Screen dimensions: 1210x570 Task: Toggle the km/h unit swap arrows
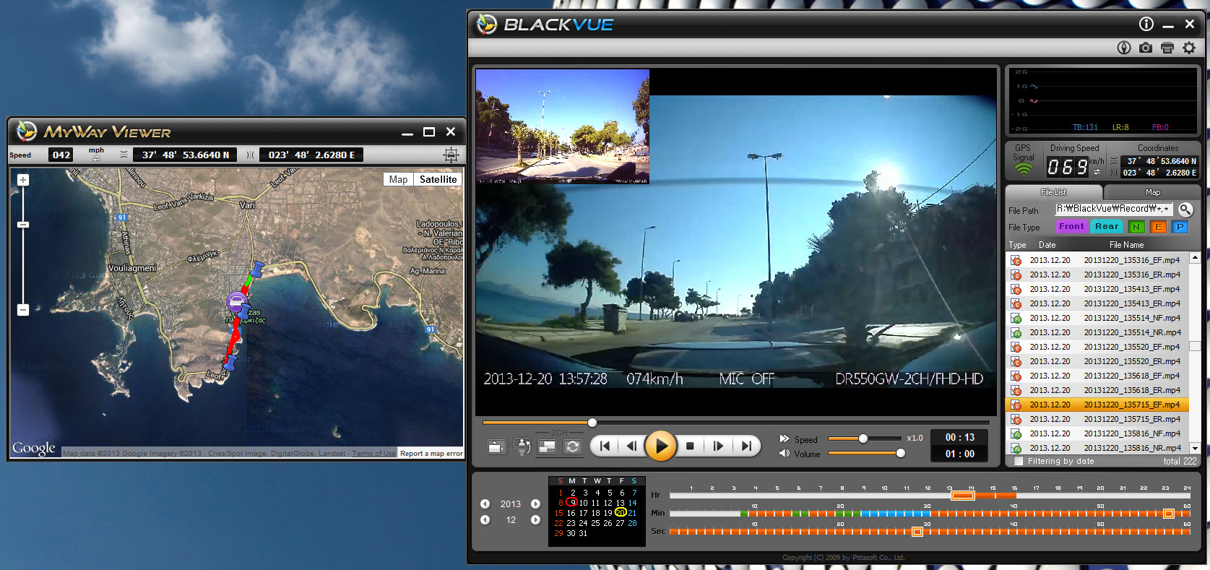coord(1097,172)
